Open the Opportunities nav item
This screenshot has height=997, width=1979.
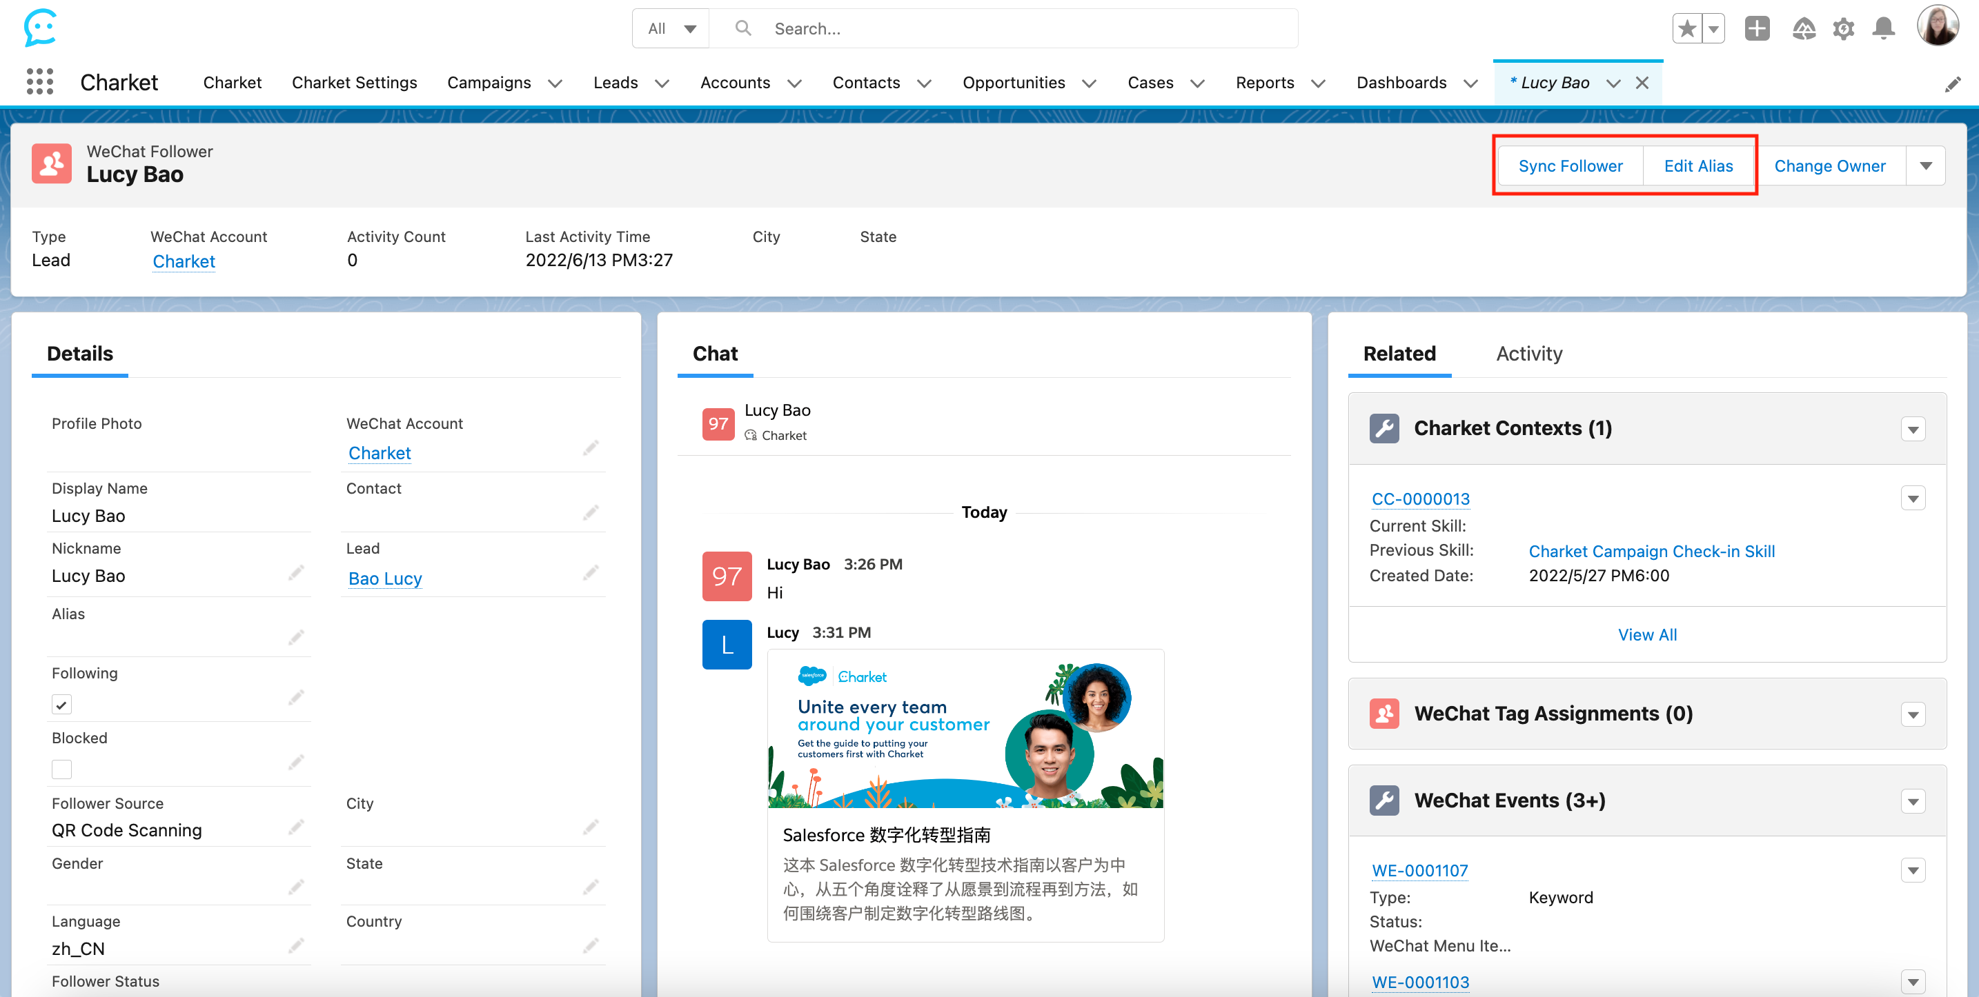(x=1014, y=83)
